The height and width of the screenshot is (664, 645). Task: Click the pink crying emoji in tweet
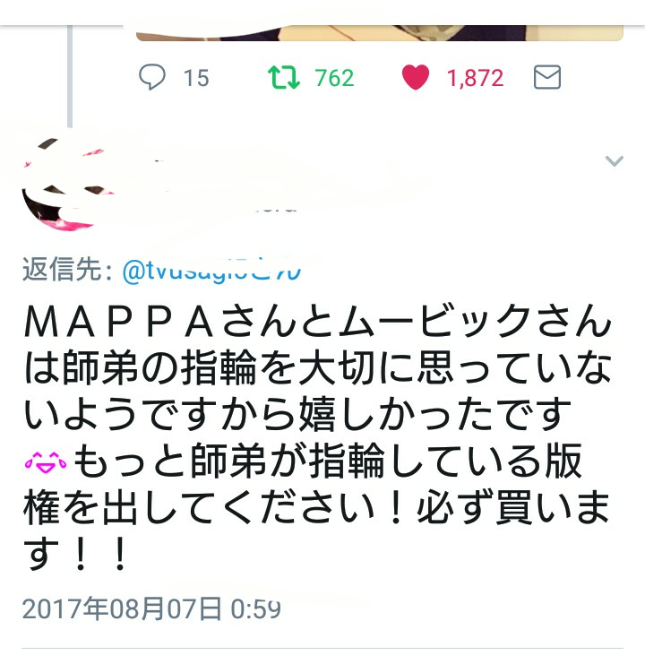coord(46,462)
